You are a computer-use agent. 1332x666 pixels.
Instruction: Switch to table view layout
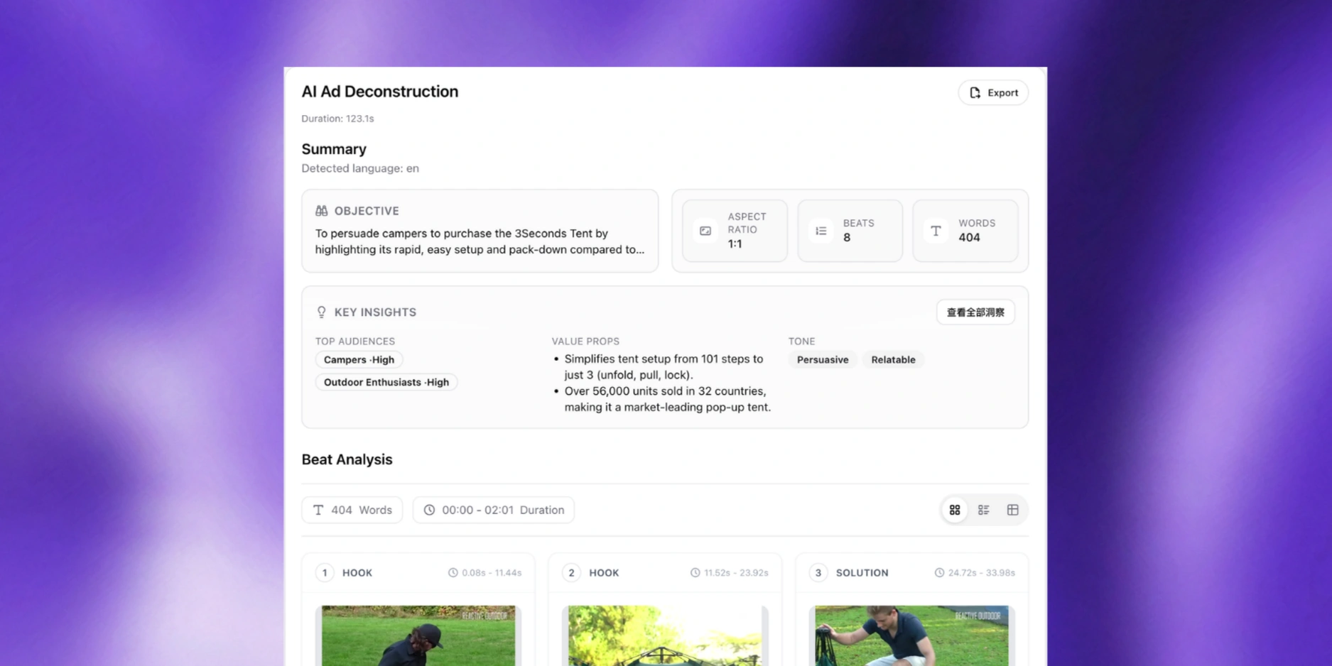coord(1012,510)
